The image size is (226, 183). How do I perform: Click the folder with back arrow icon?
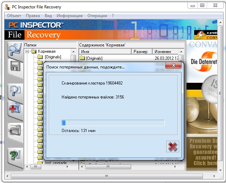[15, 130]
